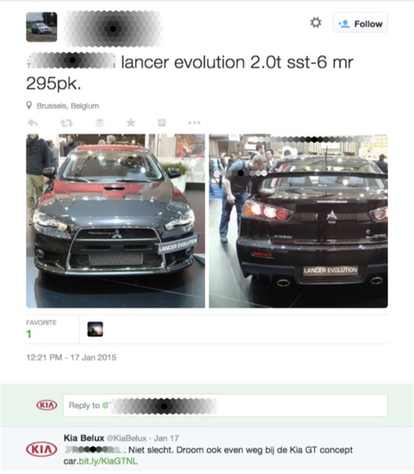The height and width of the screenshot is (474, 414).
Task: Open the tweet timestamp 17 Jan 2015
Action: tap(72, 358)
